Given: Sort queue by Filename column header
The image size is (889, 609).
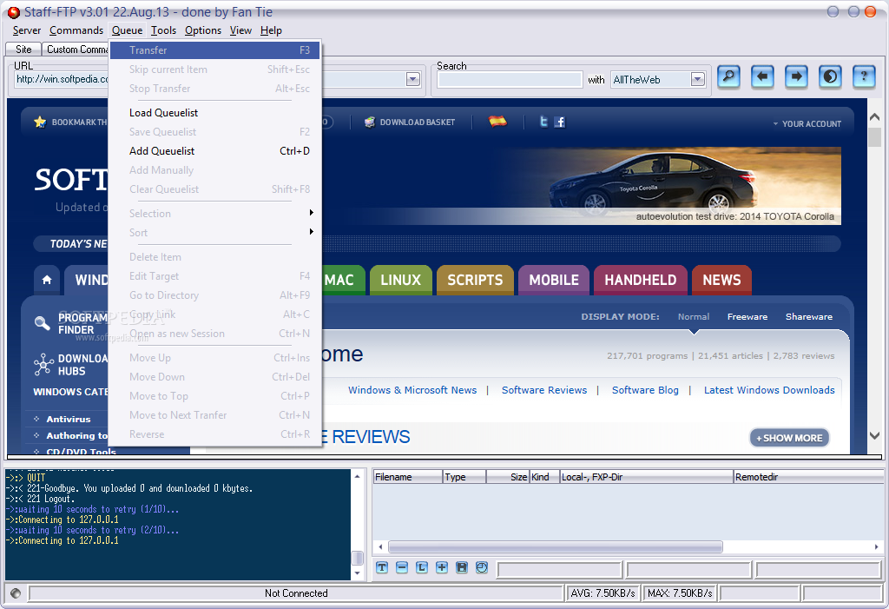Looking at the screenshot, I should point(407,477).
